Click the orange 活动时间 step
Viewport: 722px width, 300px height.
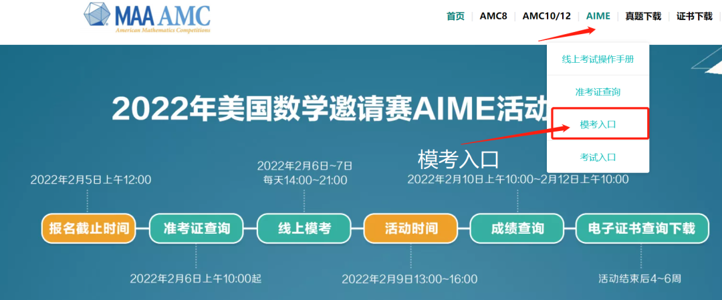pyautogui.click(x=410, y=229)
